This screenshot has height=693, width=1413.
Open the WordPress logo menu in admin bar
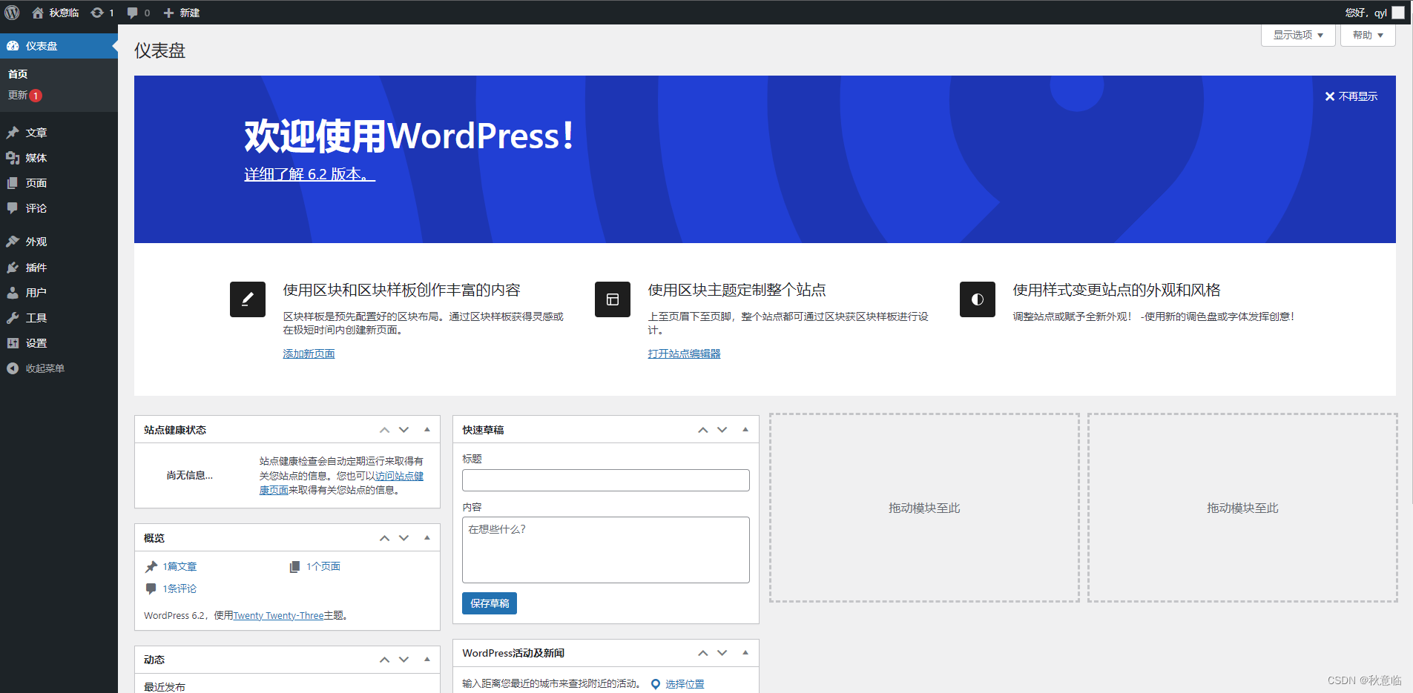click(x=12, y=12)
